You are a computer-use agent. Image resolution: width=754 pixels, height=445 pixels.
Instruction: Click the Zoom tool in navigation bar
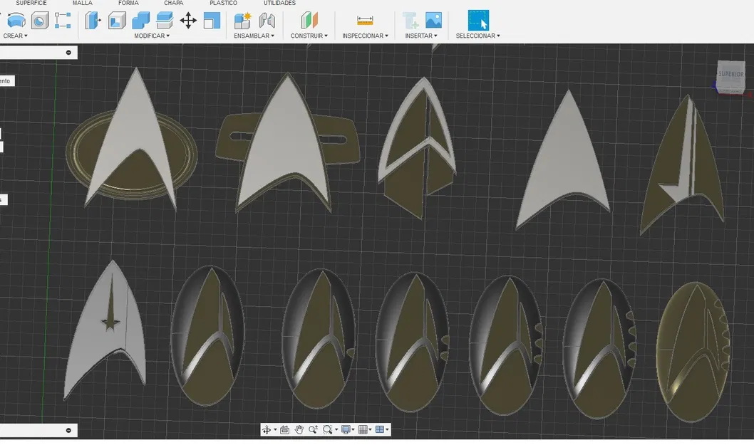click(313, 429)
